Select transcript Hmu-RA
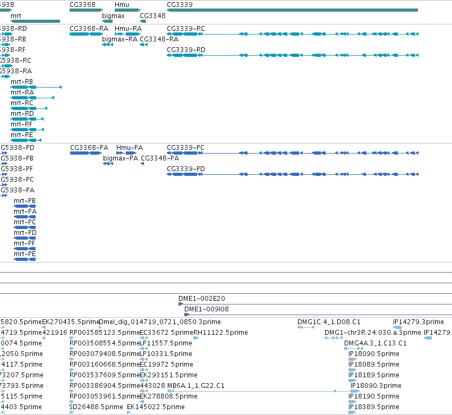This screenshot has width=452, height=415. [x=127, y=34]
